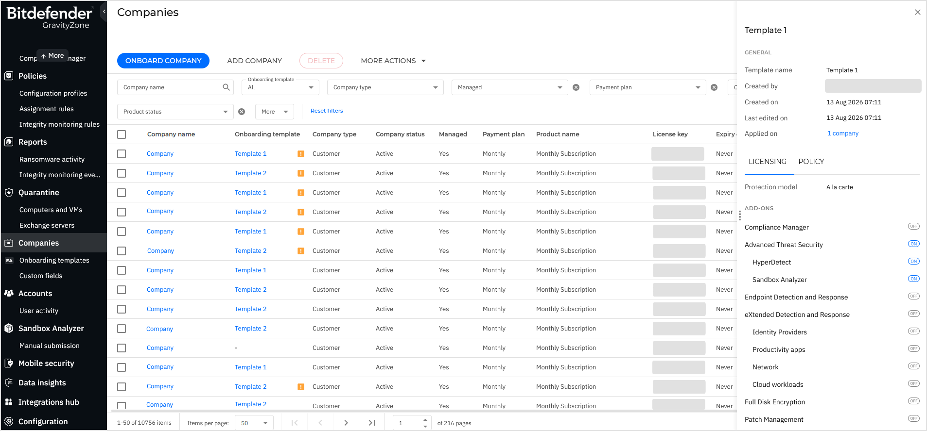Collapse the left sidebar menu

pyautogui.click(x=104, y=11)
